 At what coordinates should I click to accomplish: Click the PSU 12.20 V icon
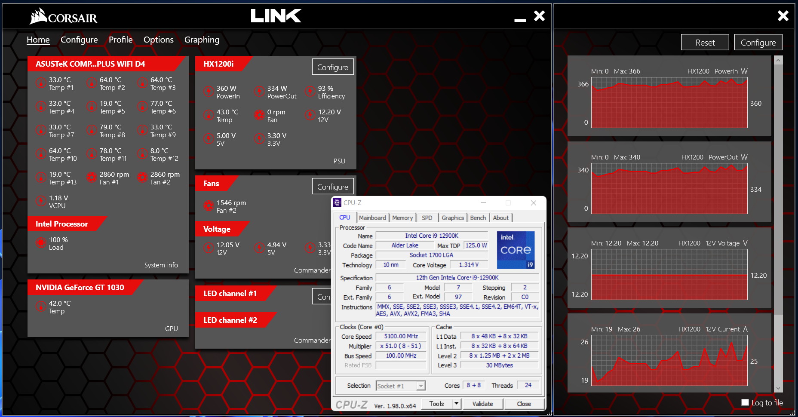click(310, 115)
